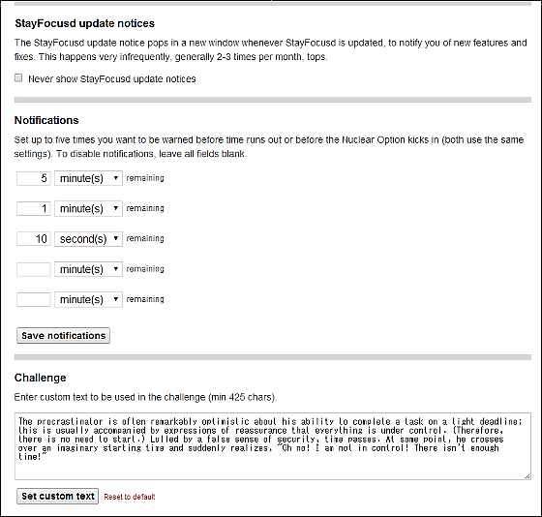
Task: Click the fifth empty notification time field
Action: (34, 299)
